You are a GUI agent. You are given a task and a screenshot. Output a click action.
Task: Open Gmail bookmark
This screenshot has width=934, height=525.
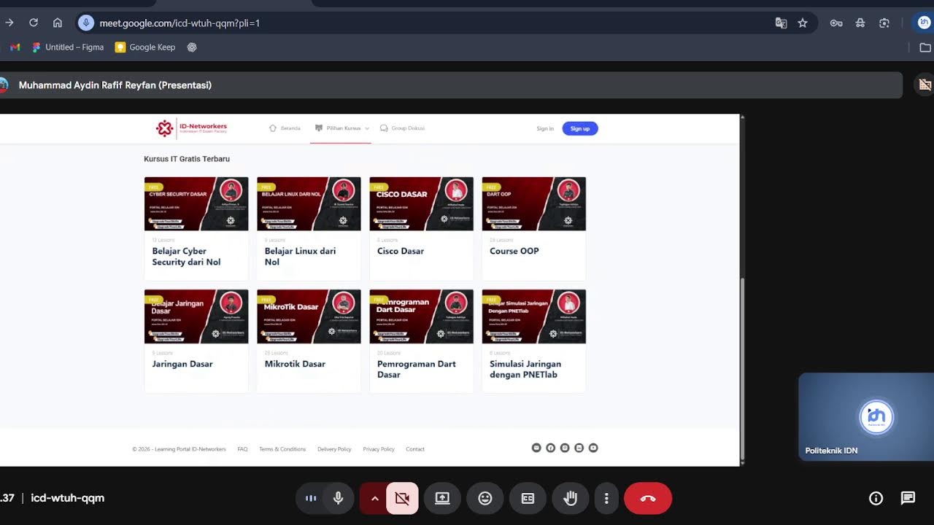(15, 47)
